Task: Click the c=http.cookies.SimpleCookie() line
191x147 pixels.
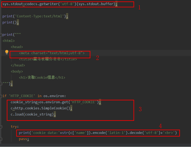Action: point(41,108)
